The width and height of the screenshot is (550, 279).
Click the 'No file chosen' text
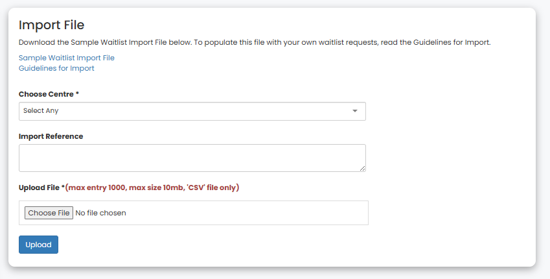coord(101,213)
